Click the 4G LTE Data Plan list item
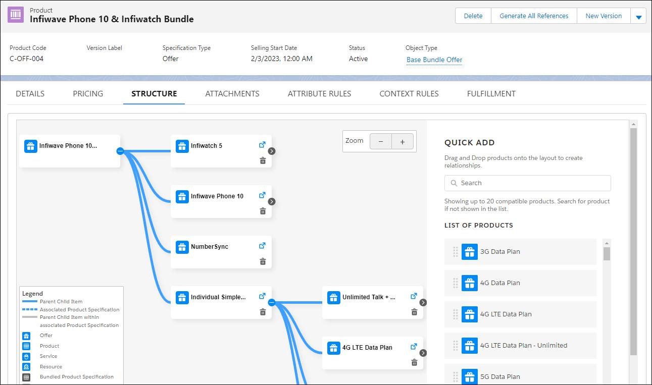 tap(520, 314)
